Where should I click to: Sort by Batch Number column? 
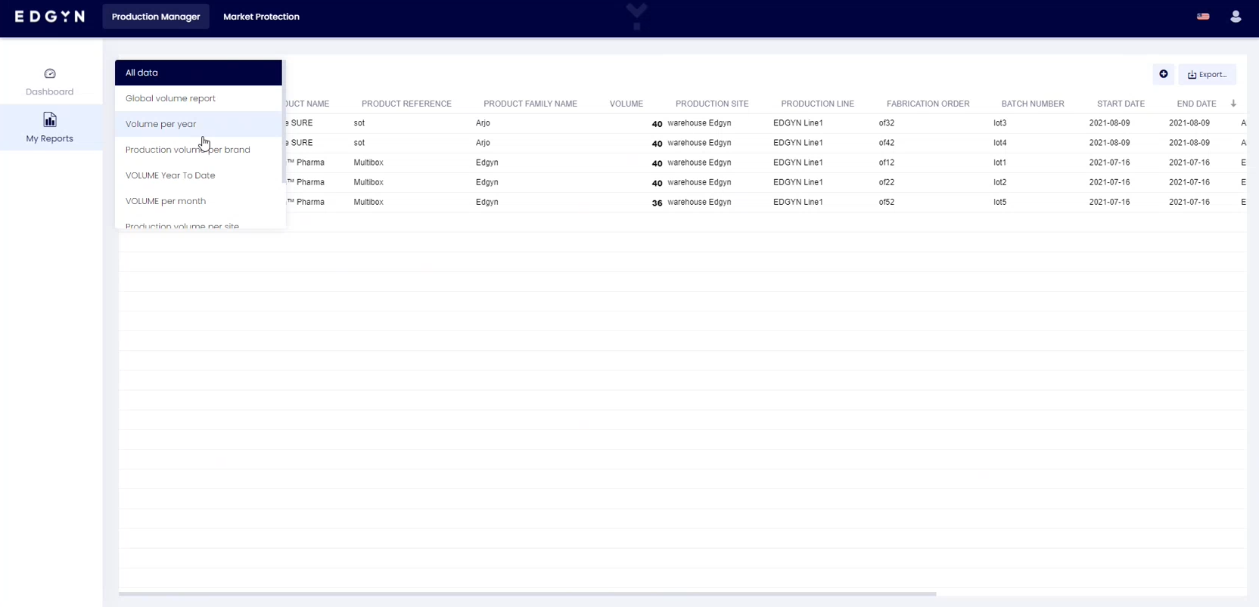click(1033, 104)
